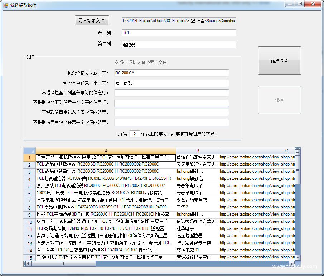Viewport: 324px width, 276px height.
Task: Click the 导入结果文件 button
Action: pyautogui.click(x=92, y=21)
